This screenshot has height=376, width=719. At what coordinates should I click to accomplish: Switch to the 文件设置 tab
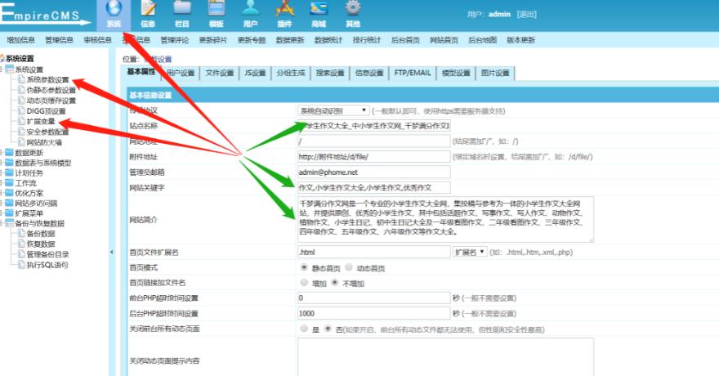(219, 73)
